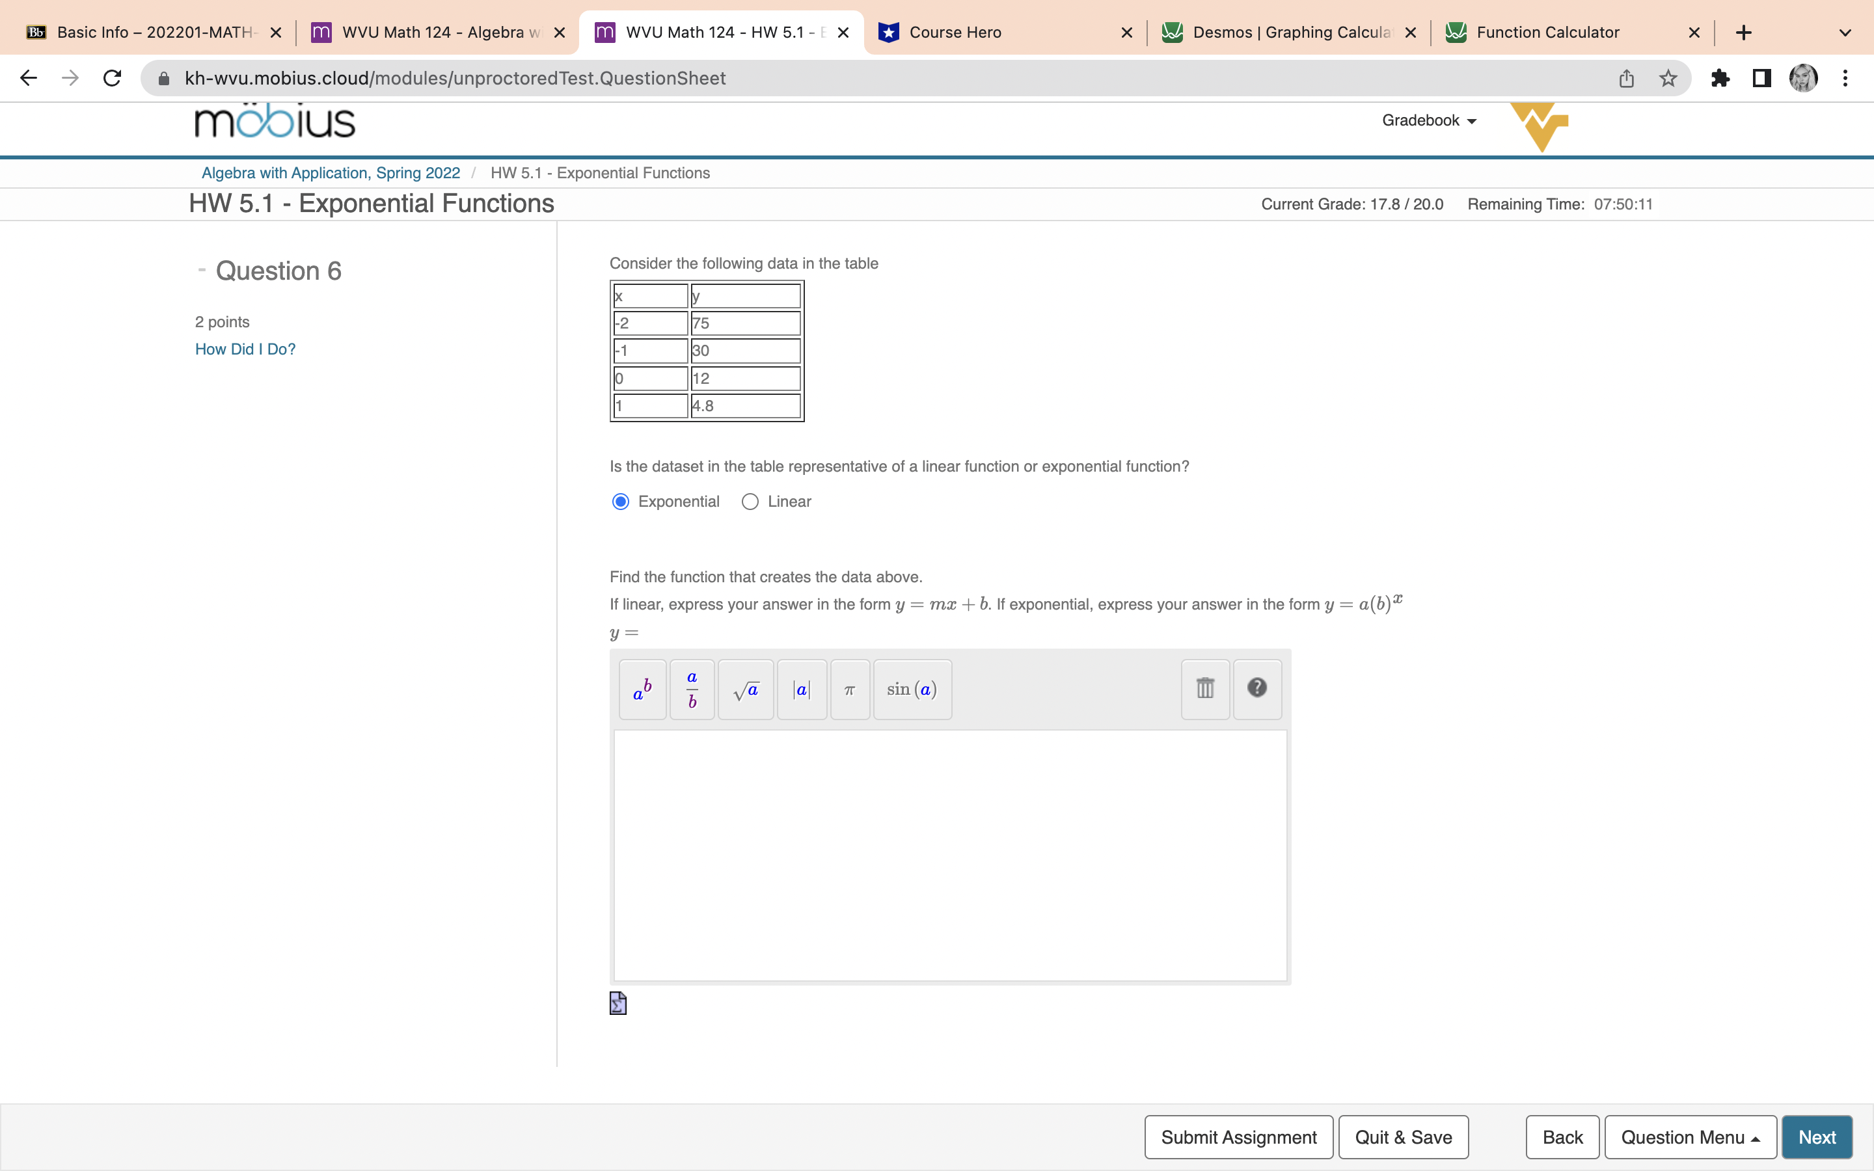
Task: Open the How Did I Do link
Action: pos(245,349)
